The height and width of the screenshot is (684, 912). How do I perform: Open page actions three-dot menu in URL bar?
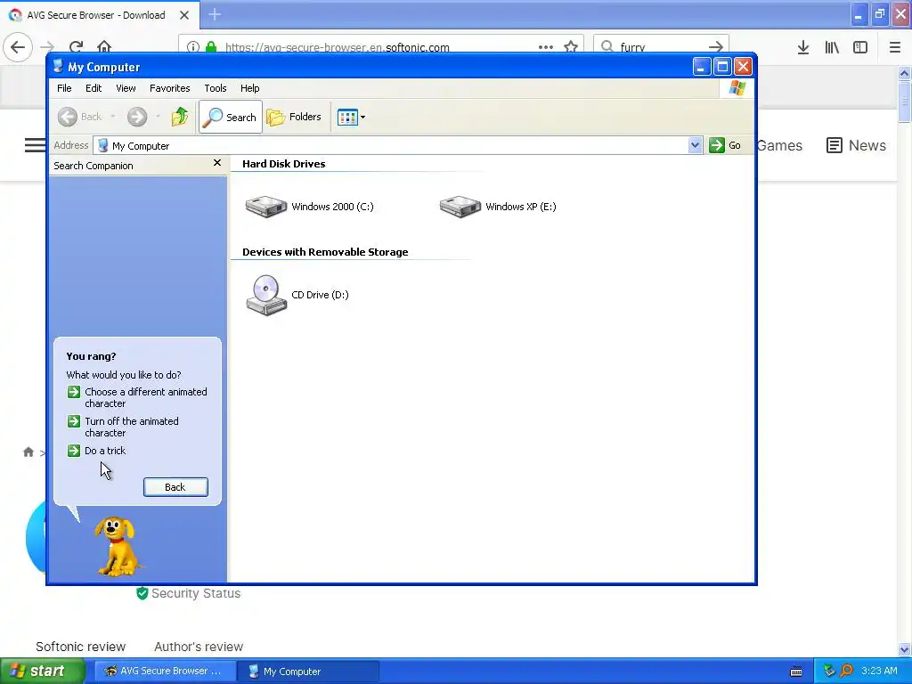point(546,47)
